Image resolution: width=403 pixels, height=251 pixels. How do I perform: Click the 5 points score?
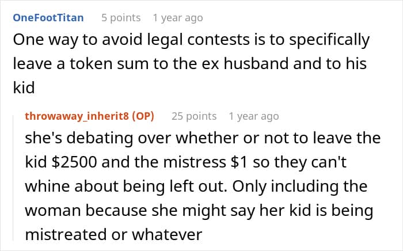pyautogui.click(x=121, y=17)
